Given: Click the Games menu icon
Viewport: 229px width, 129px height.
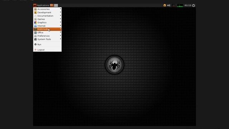Looking at the screenshot, I should click(35, 19).
